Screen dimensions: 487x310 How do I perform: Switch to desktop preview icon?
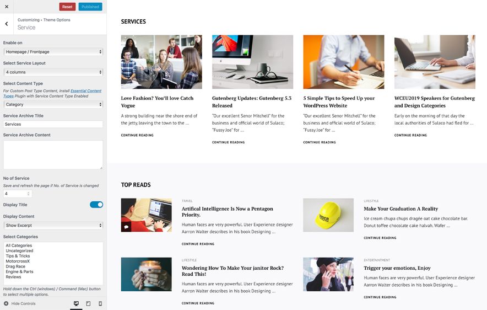coord(76,303)
